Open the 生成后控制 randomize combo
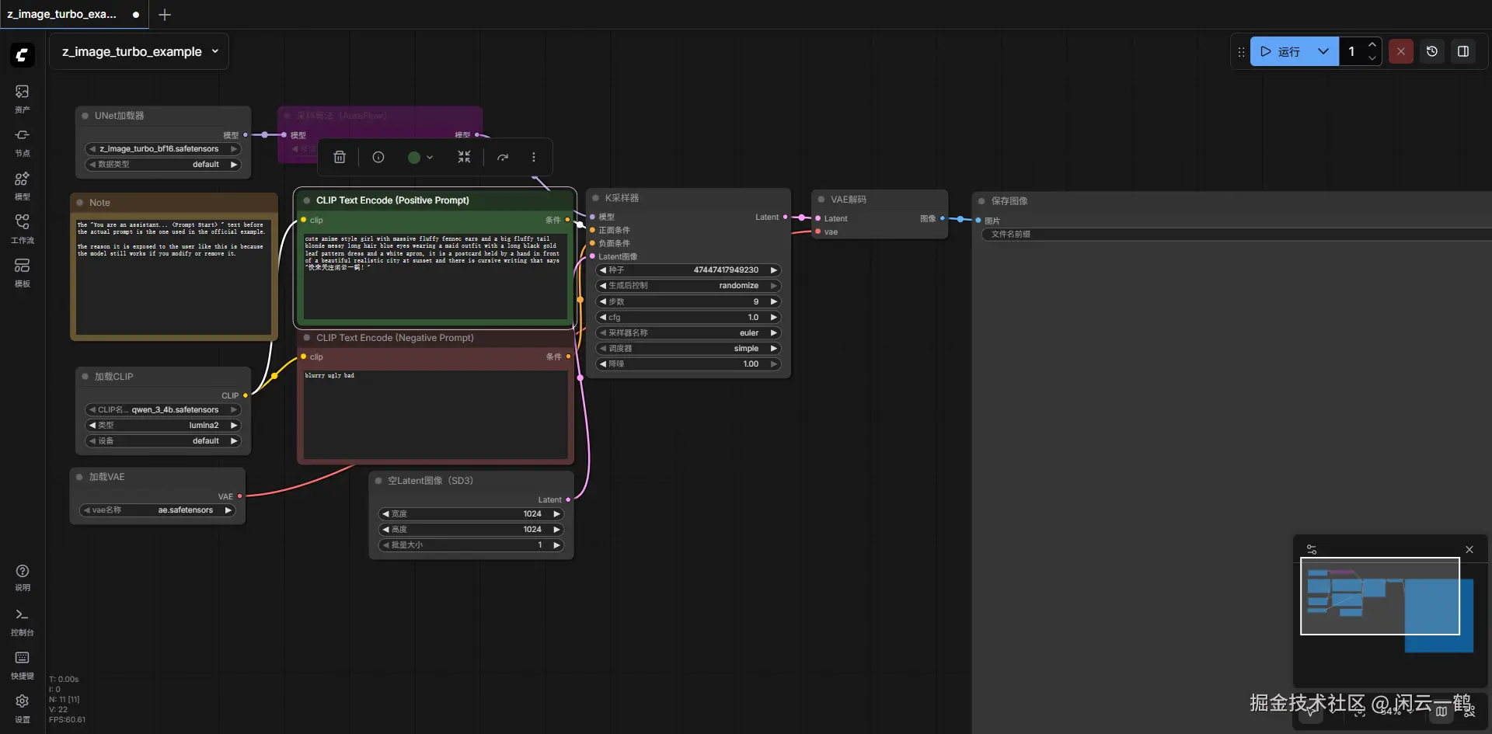Image resolution: width=1492 pixels, height=734 pixels. click(688, 286)
